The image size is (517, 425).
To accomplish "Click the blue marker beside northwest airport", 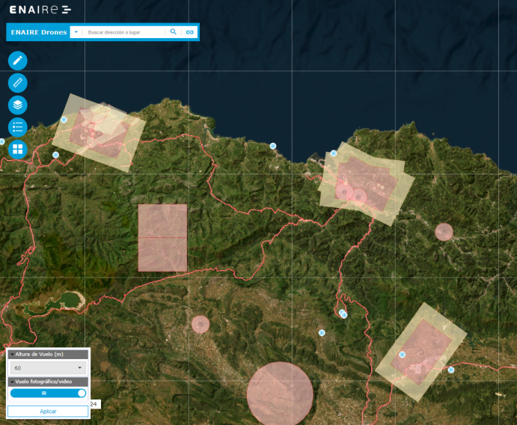I will 64,120.
